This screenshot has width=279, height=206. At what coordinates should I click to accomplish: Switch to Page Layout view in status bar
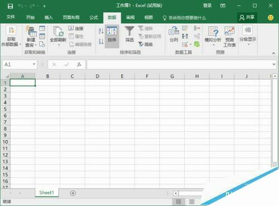pyautogui.click(x=191, y=202)
